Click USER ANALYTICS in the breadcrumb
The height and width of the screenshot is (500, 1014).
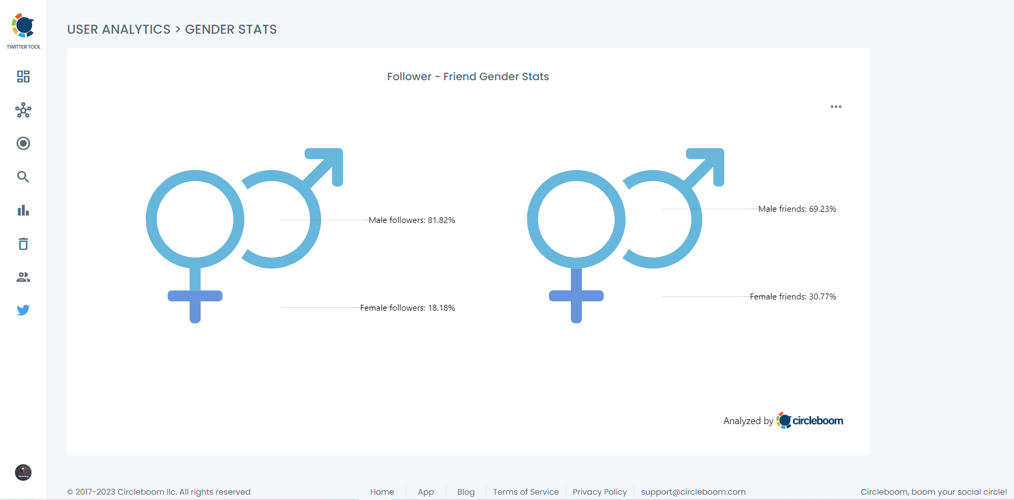click(119, 29)
